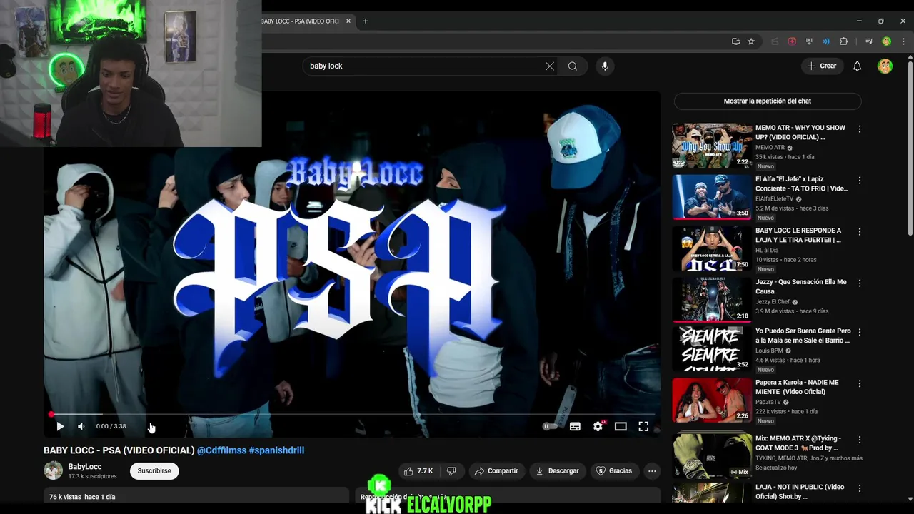Run the search with magnifier icon
Screen dimensions: 914x514
click(x=573, y=66)
